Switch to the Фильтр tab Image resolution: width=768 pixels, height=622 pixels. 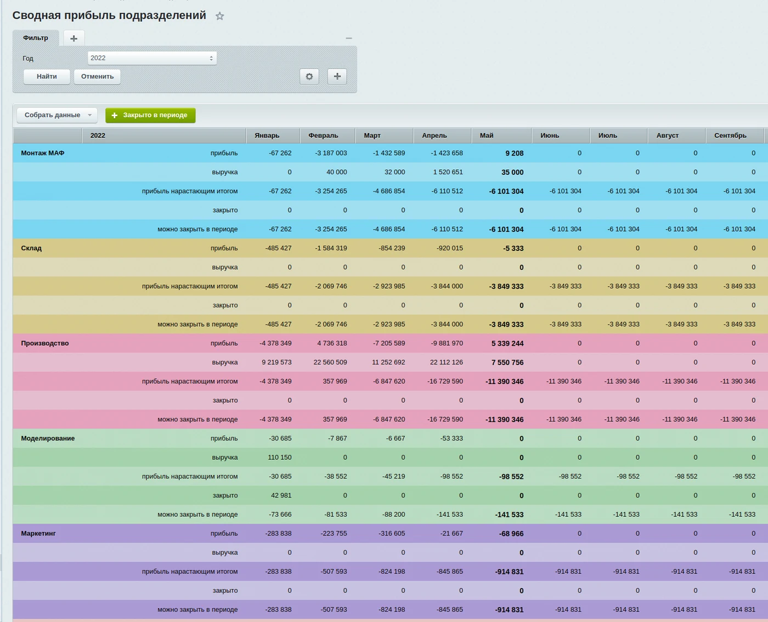36,38
